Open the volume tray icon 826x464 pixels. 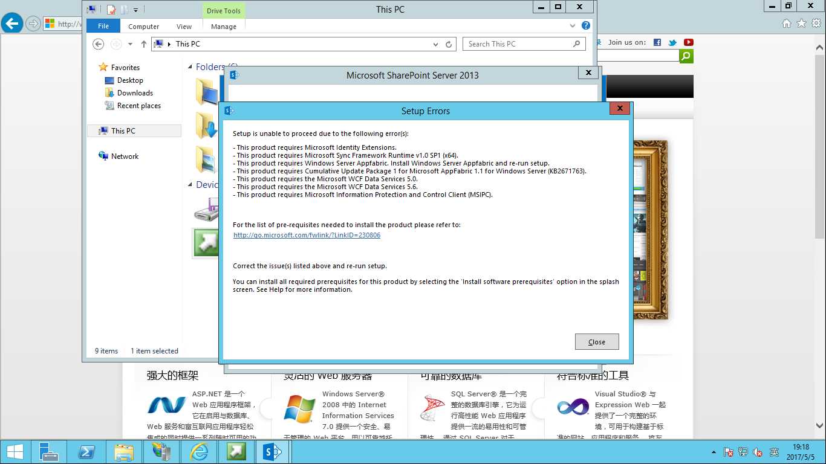[758, 452]
